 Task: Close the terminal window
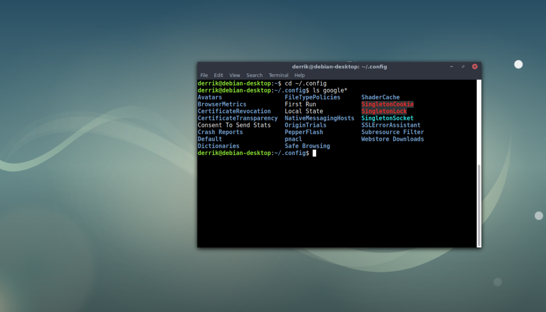click(475, 66)
